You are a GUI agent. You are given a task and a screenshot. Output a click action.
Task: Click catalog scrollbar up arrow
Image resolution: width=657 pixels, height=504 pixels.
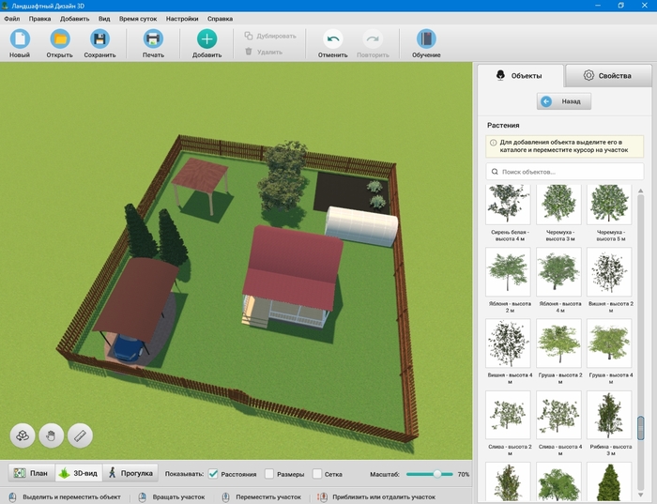[640, 191]
